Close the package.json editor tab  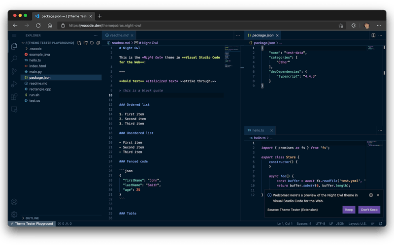(277, 35)
